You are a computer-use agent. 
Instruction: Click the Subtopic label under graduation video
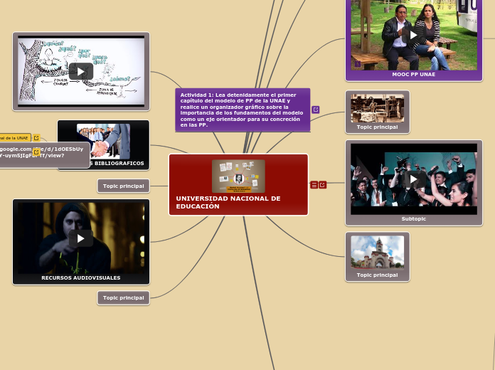pyautogui.click(x=413, y=218)
